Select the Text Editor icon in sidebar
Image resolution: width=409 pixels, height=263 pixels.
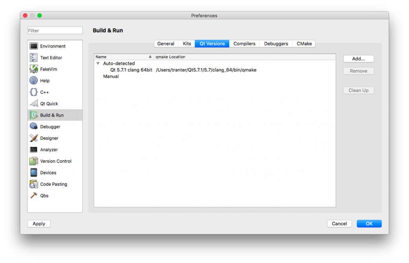pos(34,58)
